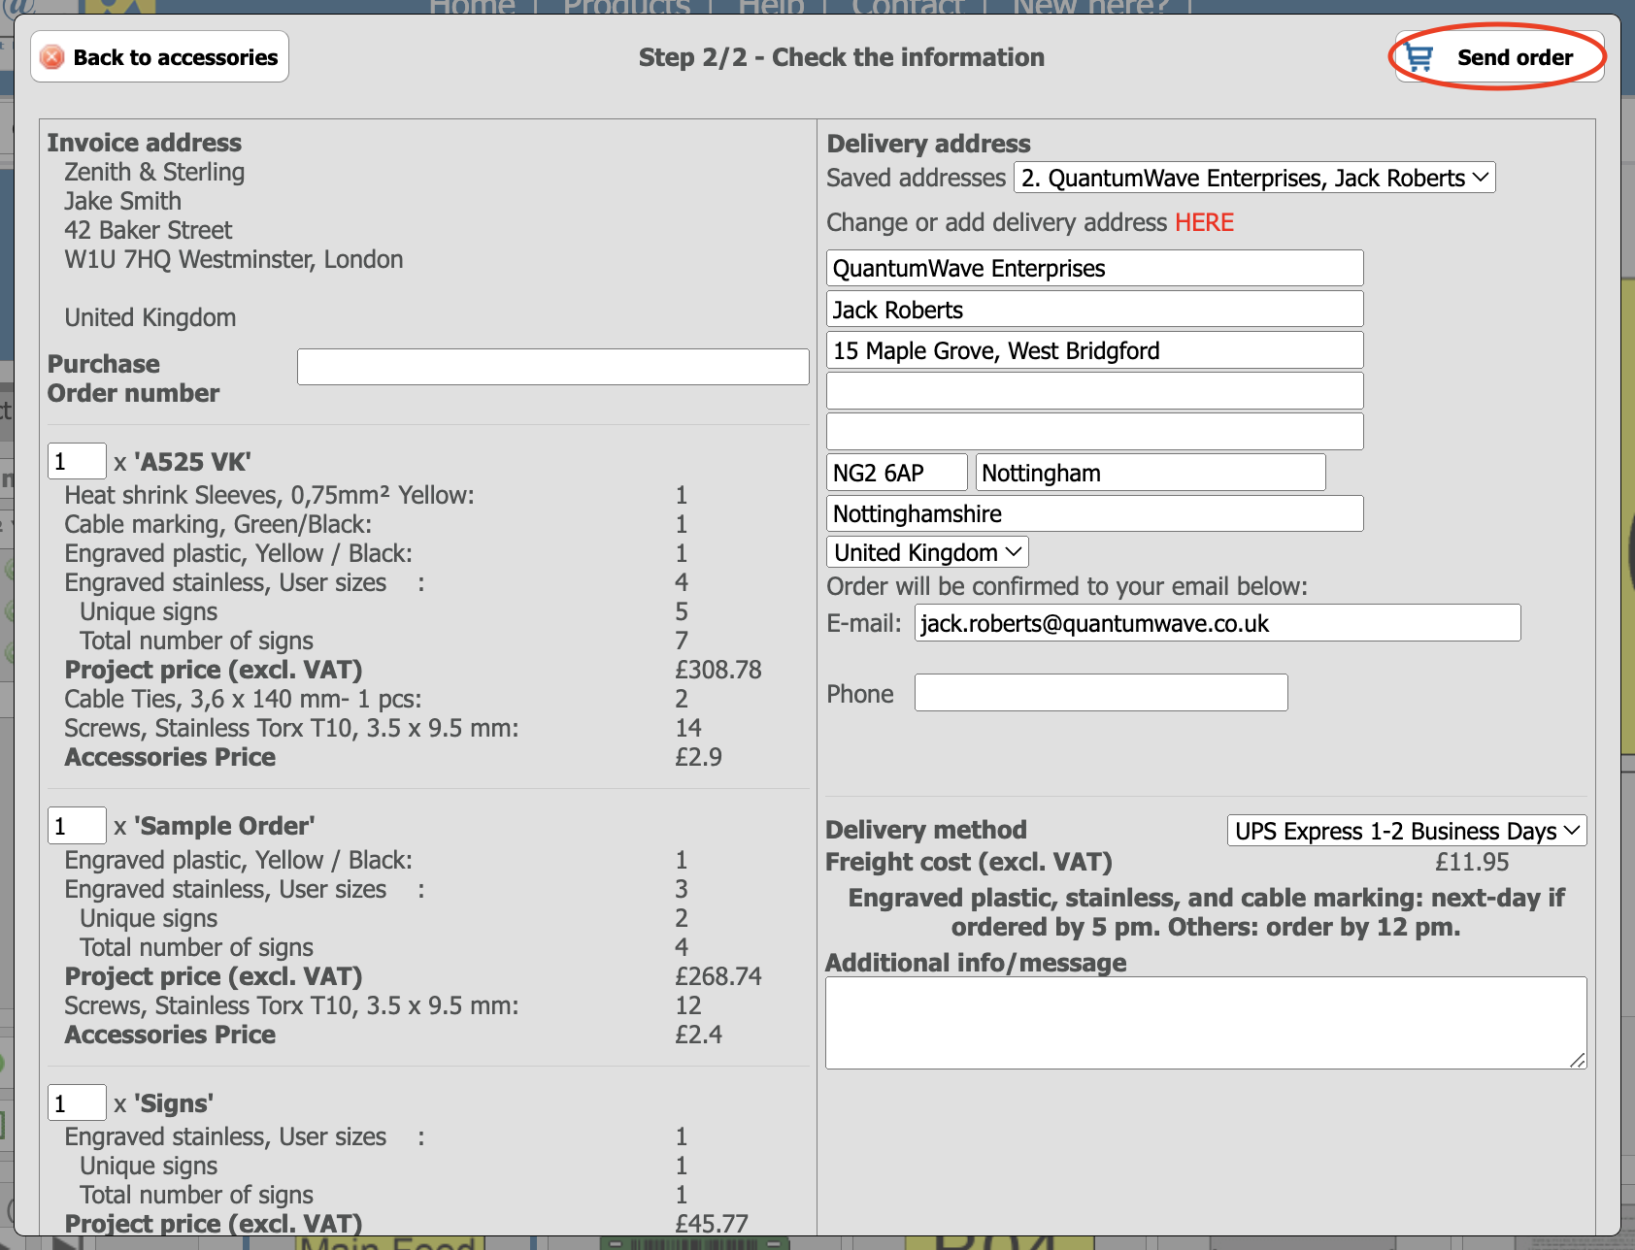
Task: Click the Nottinghamshire county field
Action: 1095,513
